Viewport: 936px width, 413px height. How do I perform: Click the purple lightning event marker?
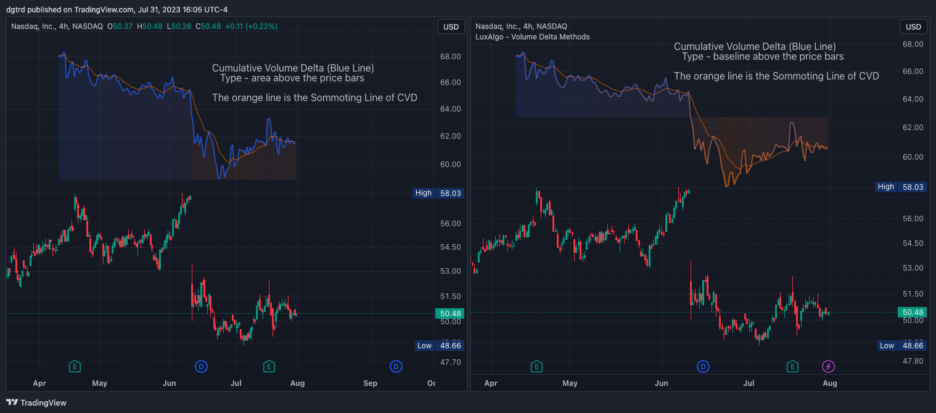click(829, 367)
